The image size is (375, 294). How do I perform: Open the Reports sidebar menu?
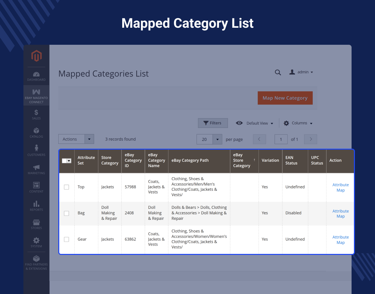36,206
